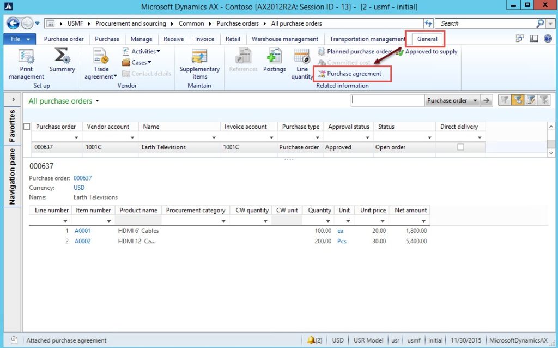Select the Earth Televisions order row
Screen dimensions: 558x348
pyautogui.click(x=258, y=147)
